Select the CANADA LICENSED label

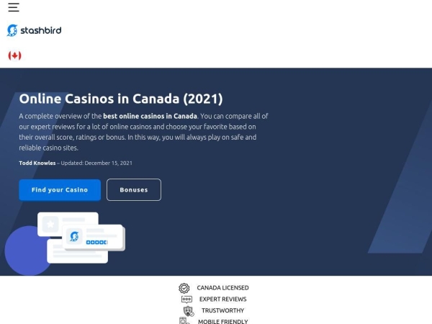pyautogui.click(x=222, y=288)
